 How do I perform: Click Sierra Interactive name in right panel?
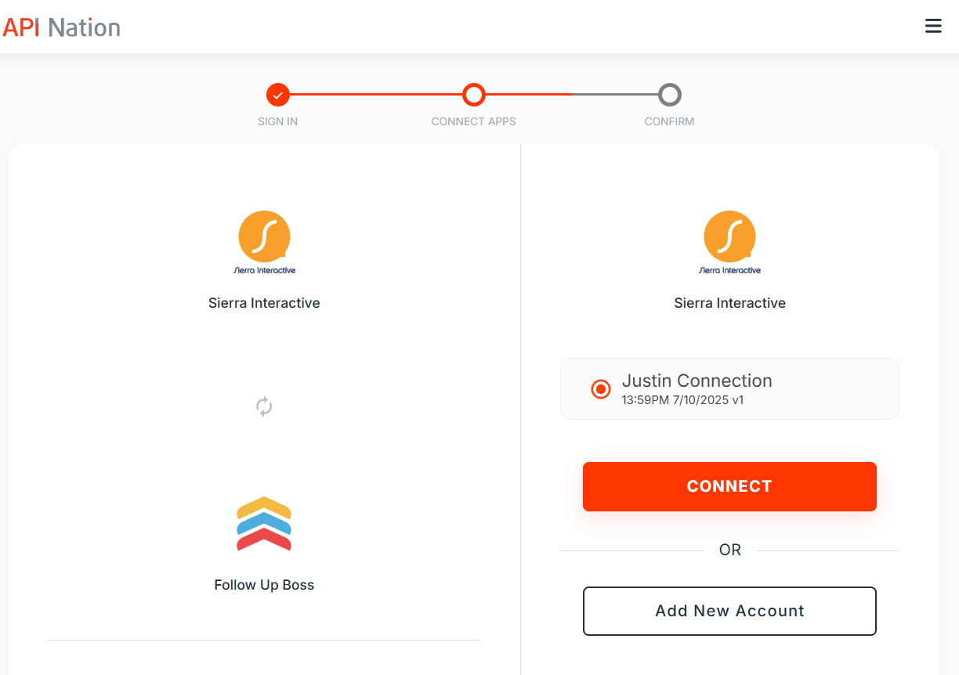(x=729, y=303)
